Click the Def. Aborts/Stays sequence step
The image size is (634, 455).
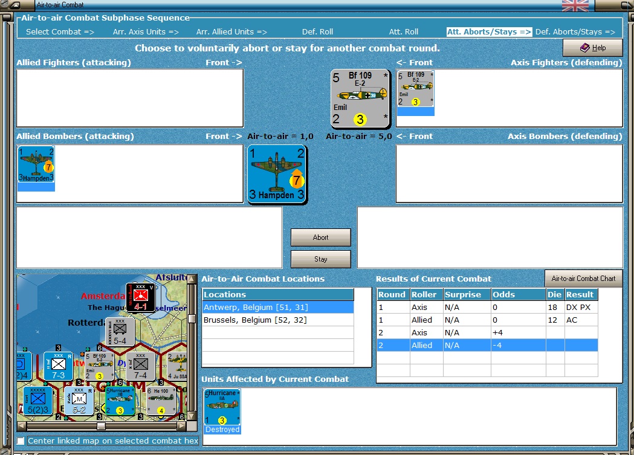(575, 31)
